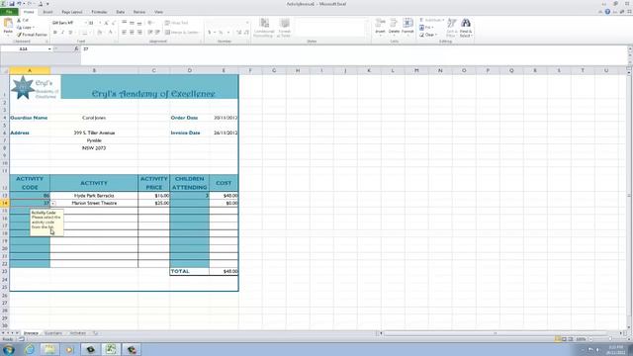
Task: Open the Font Color picker
Action: click(x=110, y=33)
